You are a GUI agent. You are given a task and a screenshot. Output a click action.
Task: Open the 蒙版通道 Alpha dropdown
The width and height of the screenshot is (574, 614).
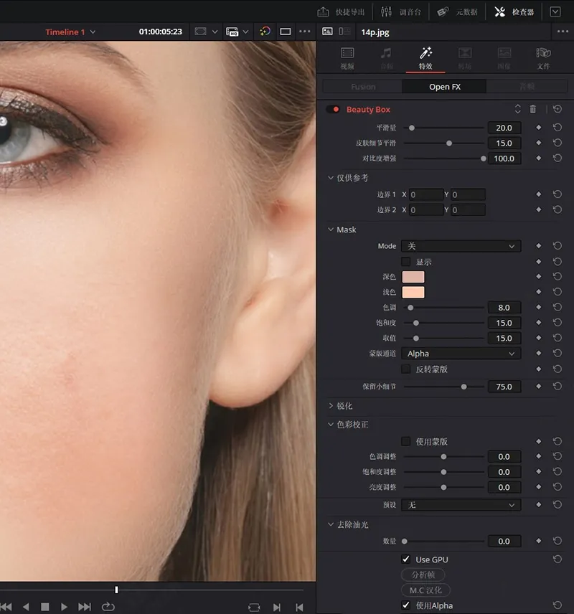pyautogui.click(x=461, y=354)
